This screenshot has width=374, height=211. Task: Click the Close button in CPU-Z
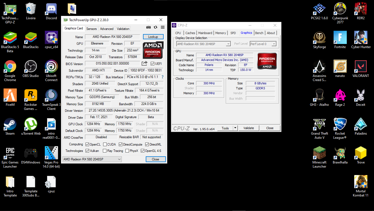click(x=270, y=128)
